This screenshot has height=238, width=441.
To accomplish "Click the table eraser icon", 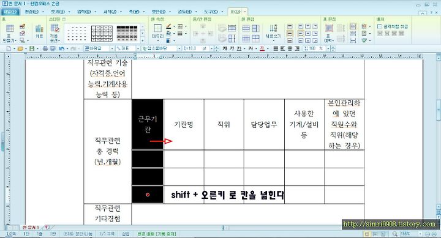I will (23, 34).
